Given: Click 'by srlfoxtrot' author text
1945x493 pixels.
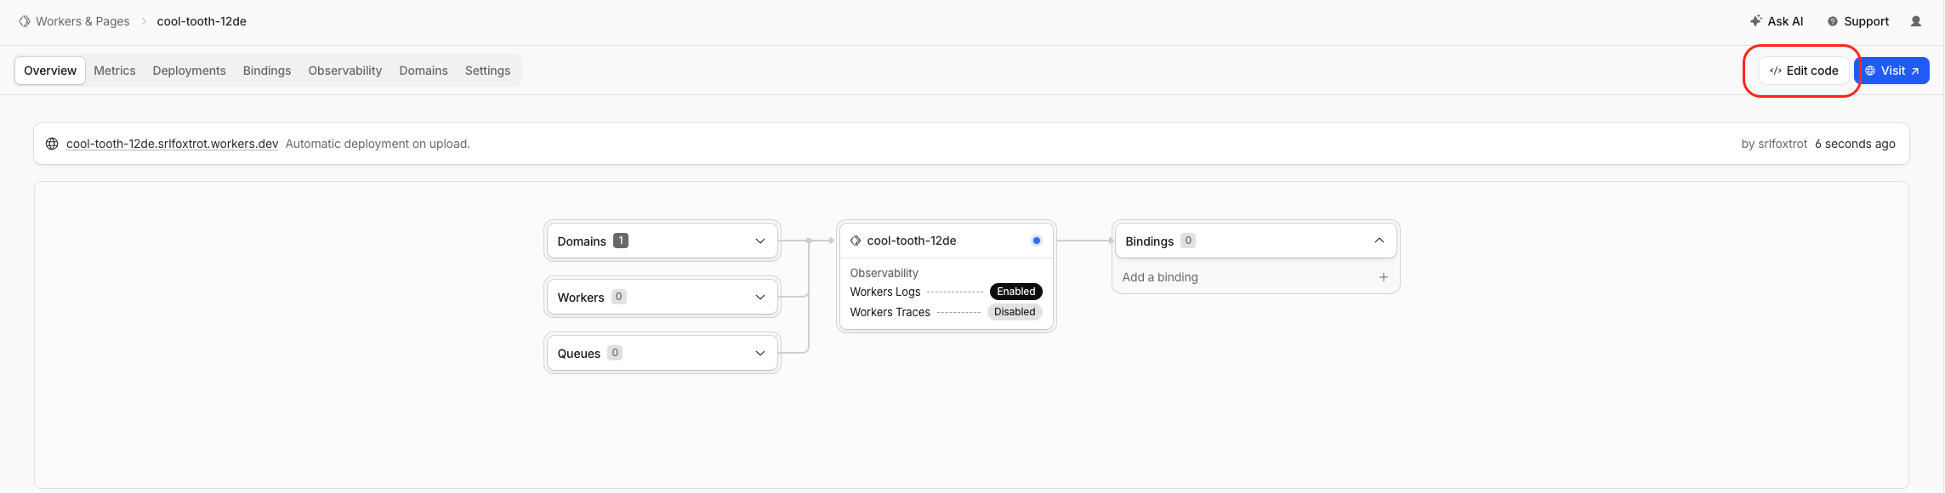Looking at the screenshot, I should (x=1774, y=144).
